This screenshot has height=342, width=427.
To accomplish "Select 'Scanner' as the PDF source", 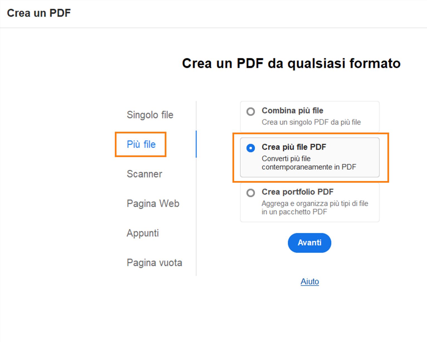I will click(144, 174).
